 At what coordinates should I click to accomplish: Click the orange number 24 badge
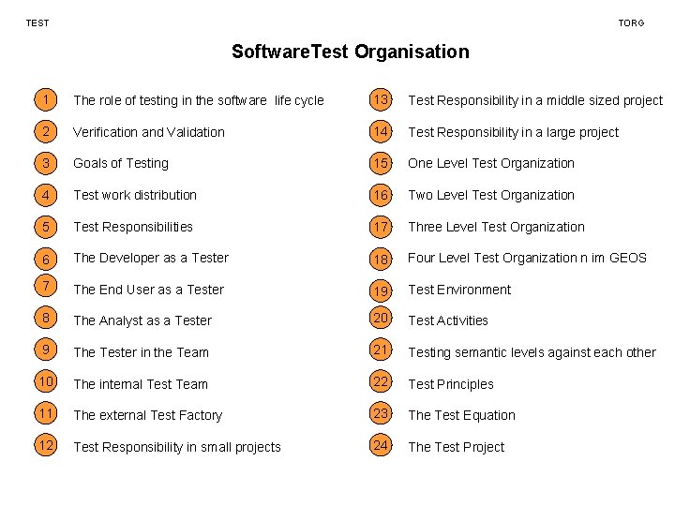pos(380,446)
